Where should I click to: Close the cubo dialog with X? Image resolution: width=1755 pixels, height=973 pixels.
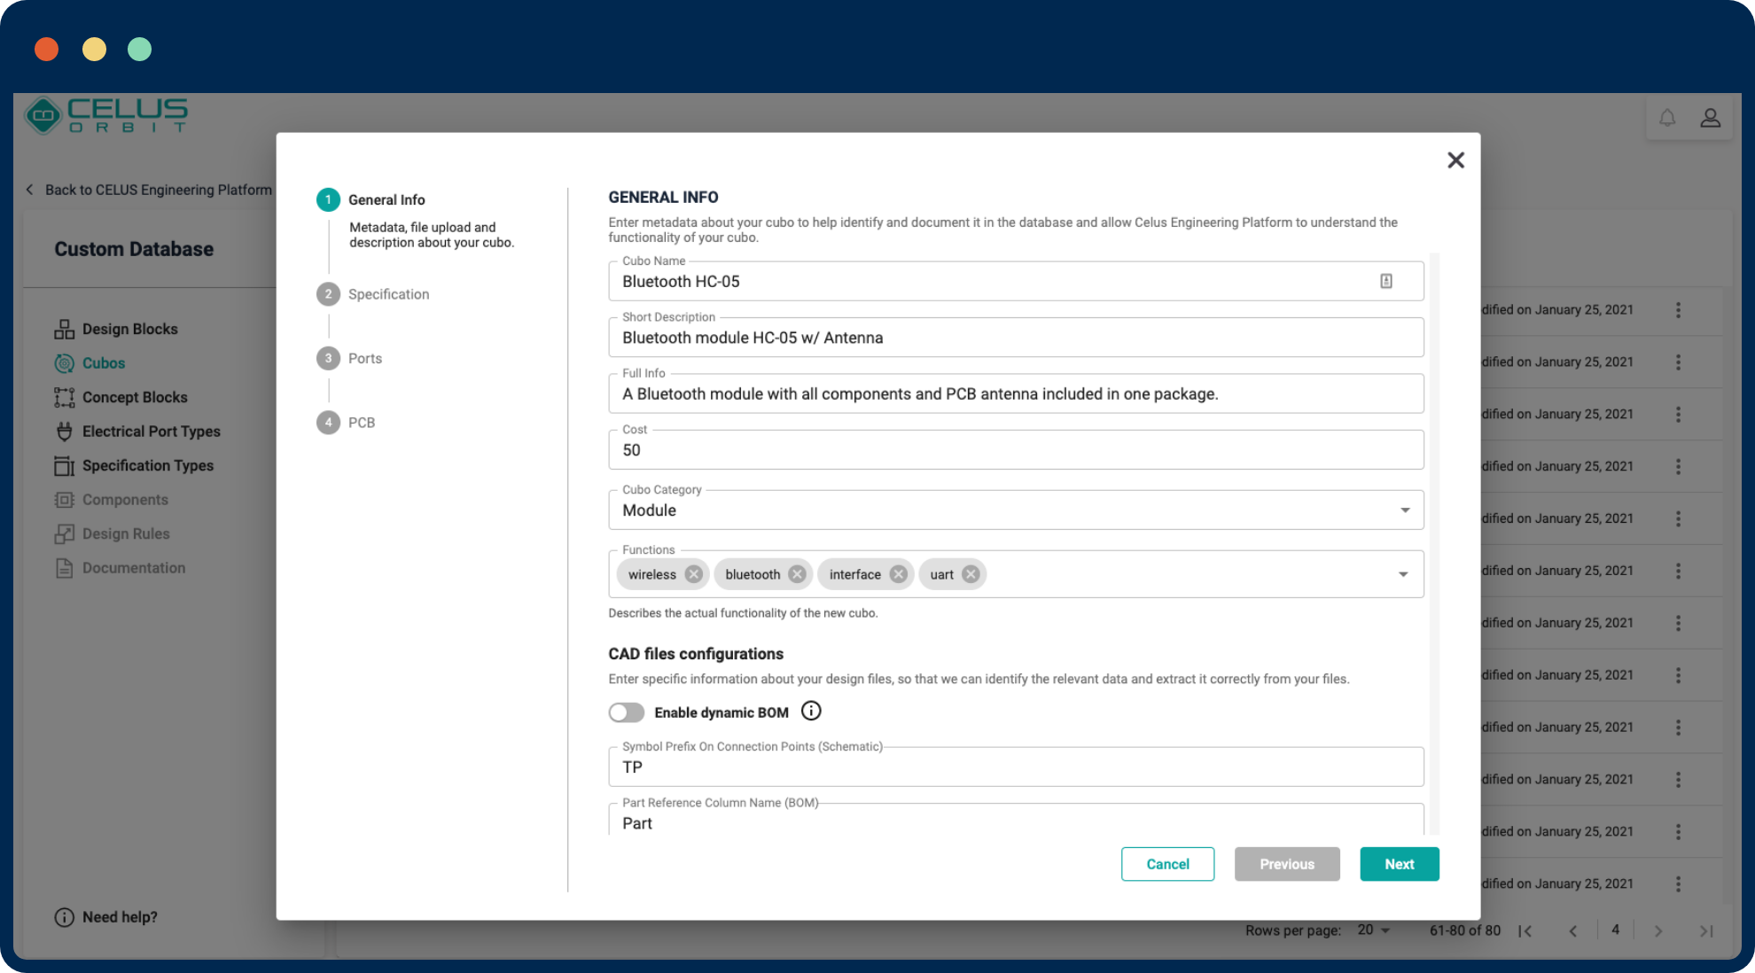click(1455, 160)
